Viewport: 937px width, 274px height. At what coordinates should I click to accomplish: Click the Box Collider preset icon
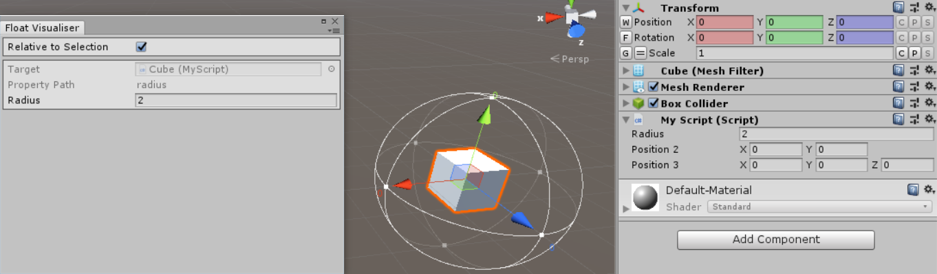coord(914,103)
